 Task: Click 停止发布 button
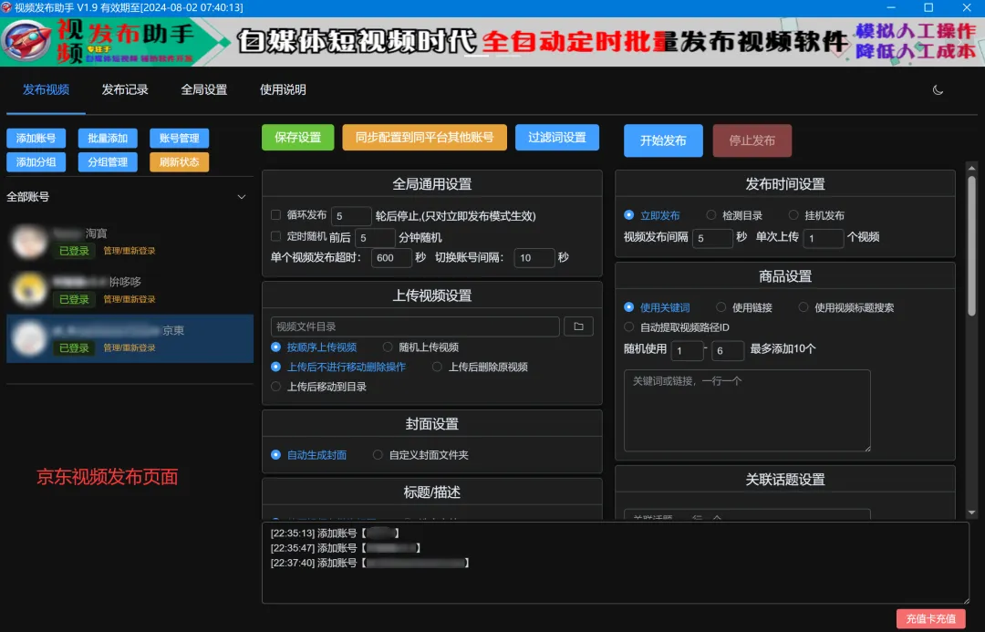click(752, 140)
